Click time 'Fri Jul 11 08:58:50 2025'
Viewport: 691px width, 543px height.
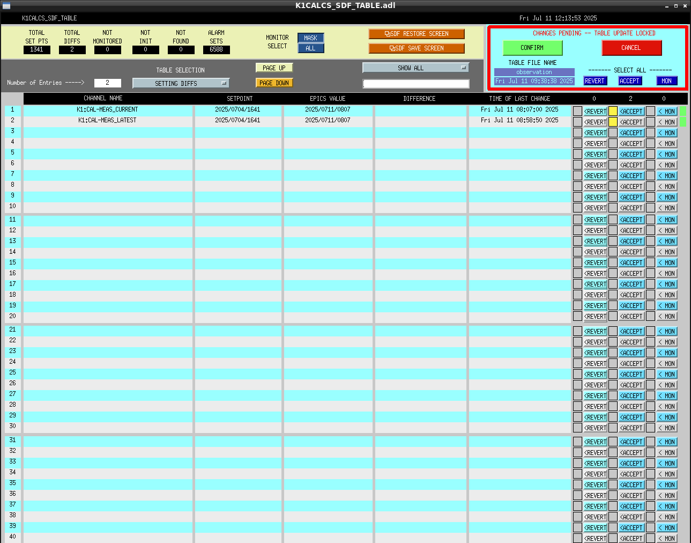(x=519, y=120)
